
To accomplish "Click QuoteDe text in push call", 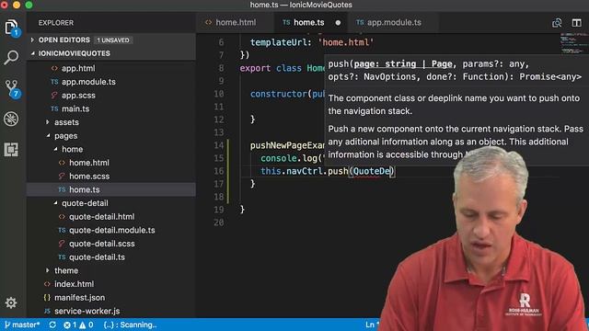I will coord(372,171).
